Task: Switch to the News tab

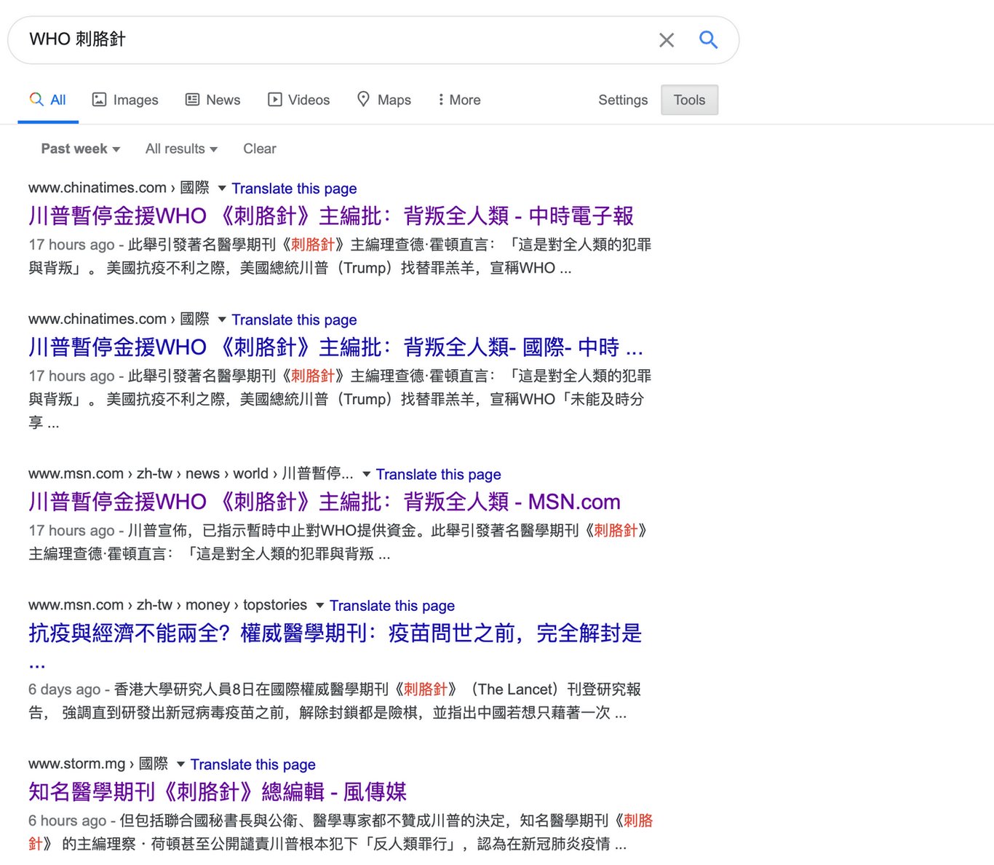Action: (x=212, y=100)
